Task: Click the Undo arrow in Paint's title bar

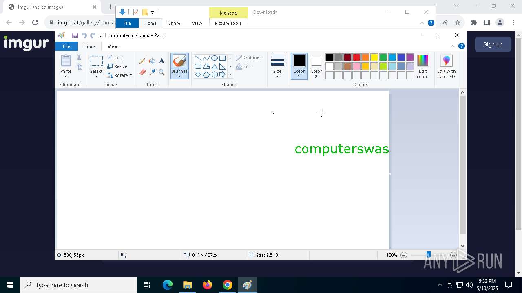Action: [x=84, y=35]
